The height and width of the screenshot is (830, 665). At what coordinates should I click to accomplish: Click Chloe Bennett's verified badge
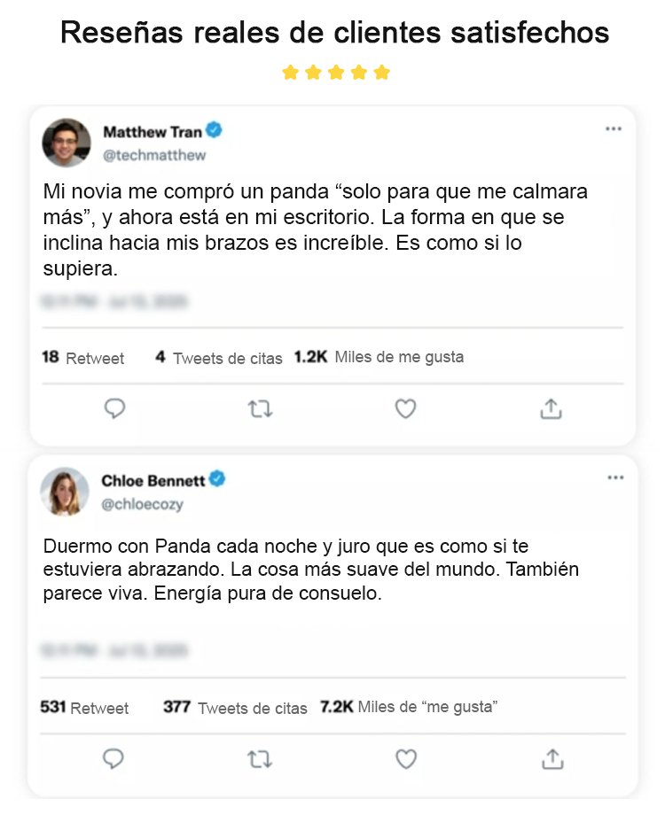(x=217, y=480)
